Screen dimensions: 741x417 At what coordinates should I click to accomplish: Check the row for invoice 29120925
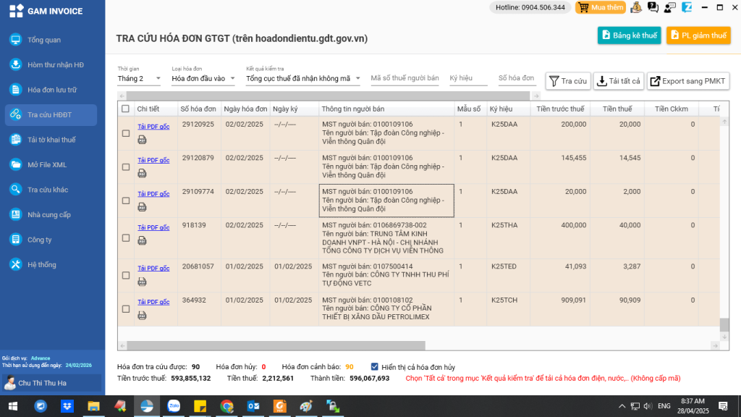tap(126, 133)
